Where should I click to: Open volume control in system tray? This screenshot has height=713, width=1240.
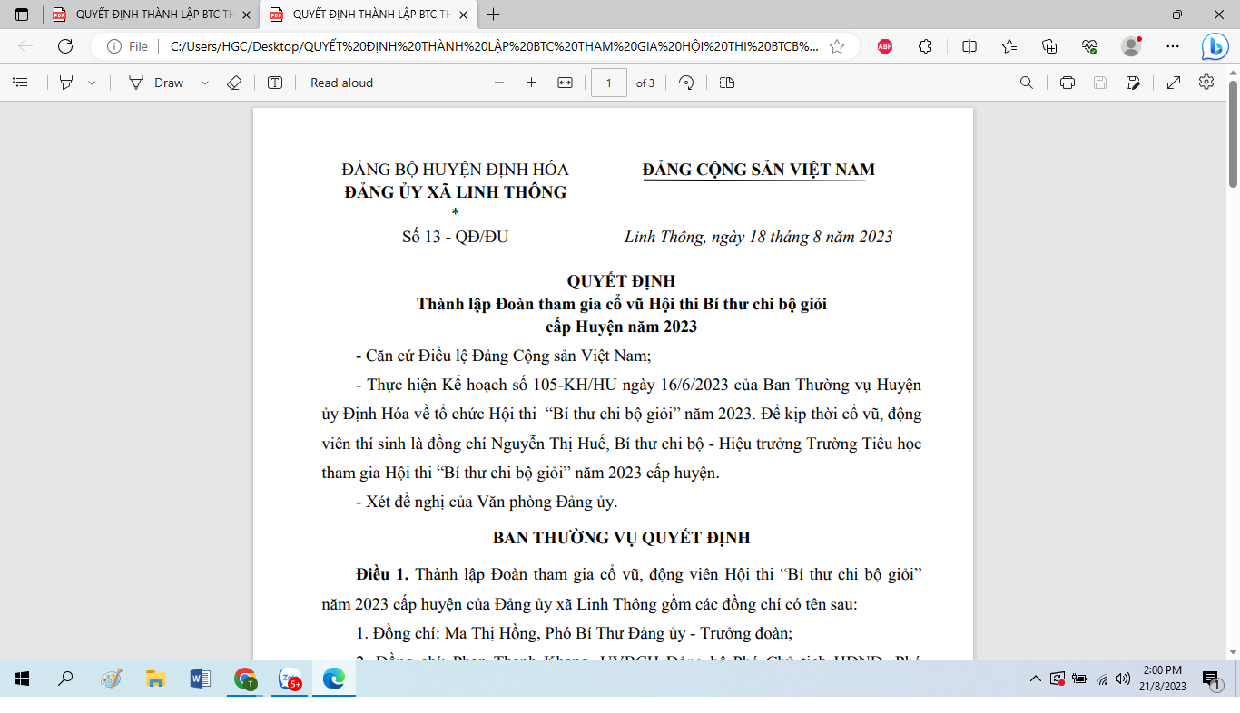pos(1124,679)
